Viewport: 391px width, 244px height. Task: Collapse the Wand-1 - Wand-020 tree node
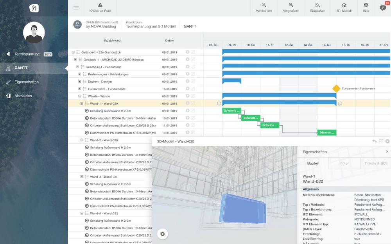click(82, 103)
